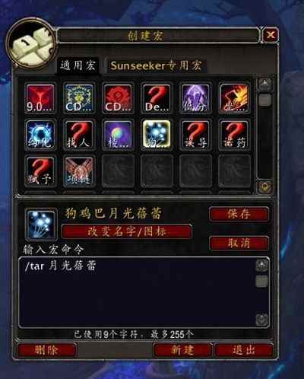This screenshot has width=304, height=379.
Task: Click the 取消 cancel button
Action: 239,244
